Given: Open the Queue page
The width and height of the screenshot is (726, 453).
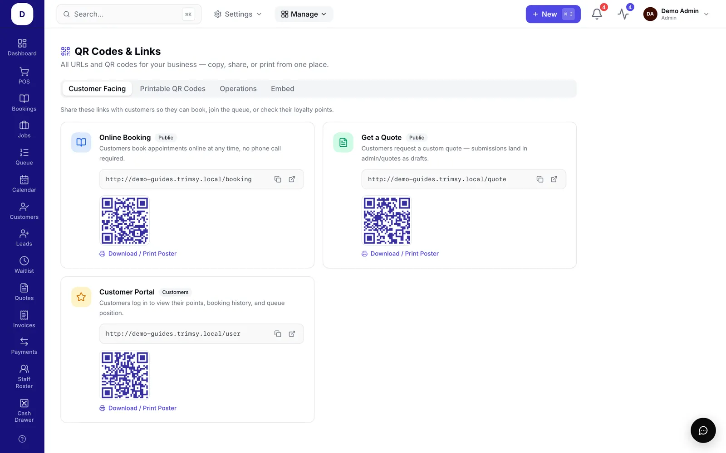Looking at the screenshot, I should click(24, 157).
